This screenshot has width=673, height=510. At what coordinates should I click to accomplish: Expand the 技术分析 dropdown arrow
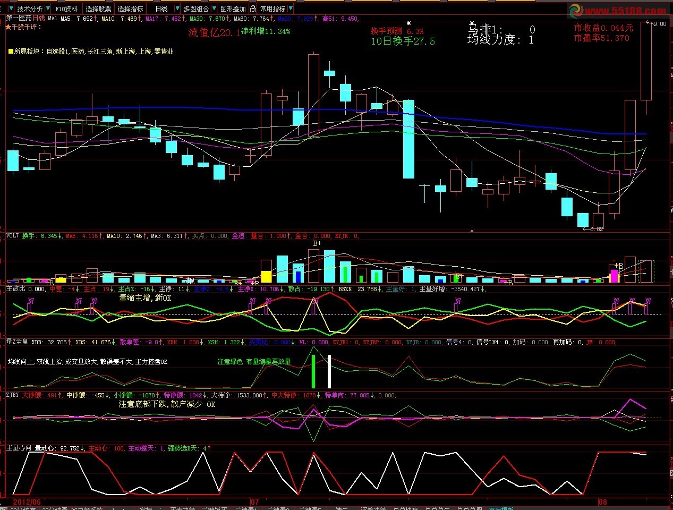point(47,8)
